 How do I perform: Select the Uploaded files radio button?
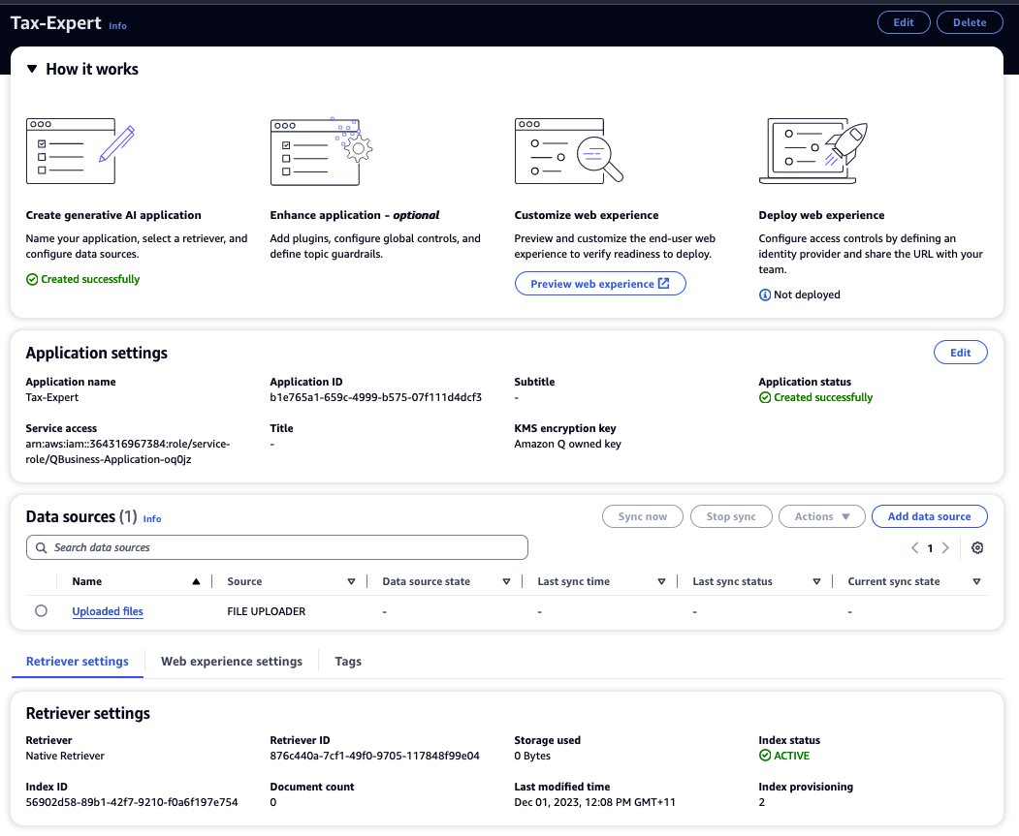pos(42,611)
